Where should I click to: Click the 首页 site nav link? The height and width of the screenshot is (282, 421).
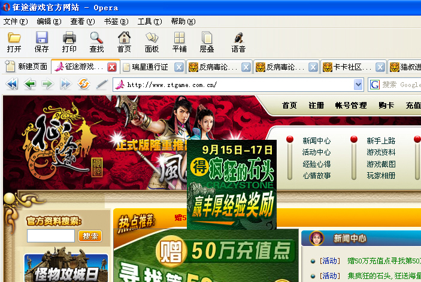tap(289, 106)
